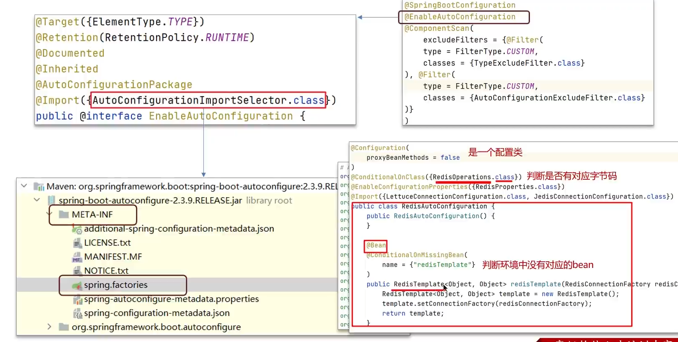
Task: Click the META-INF folder icon
Action: (x=64, y=214)
